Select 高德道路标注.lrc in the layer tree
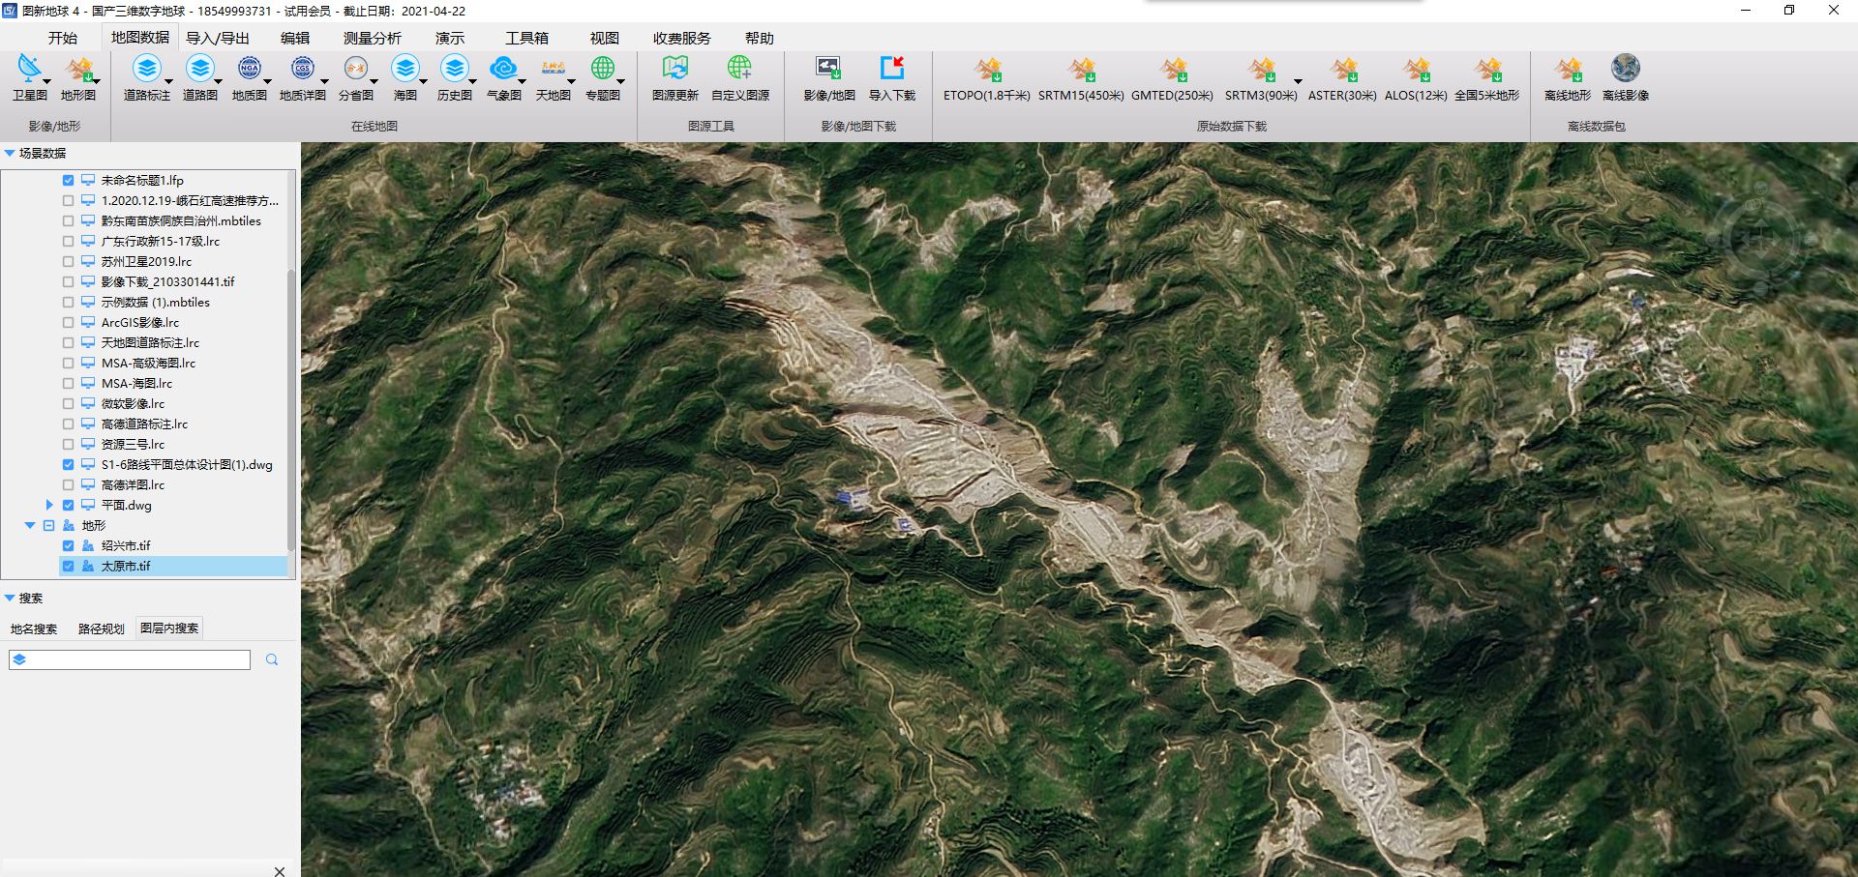The image size is (1858, 877). click(144, 424)
